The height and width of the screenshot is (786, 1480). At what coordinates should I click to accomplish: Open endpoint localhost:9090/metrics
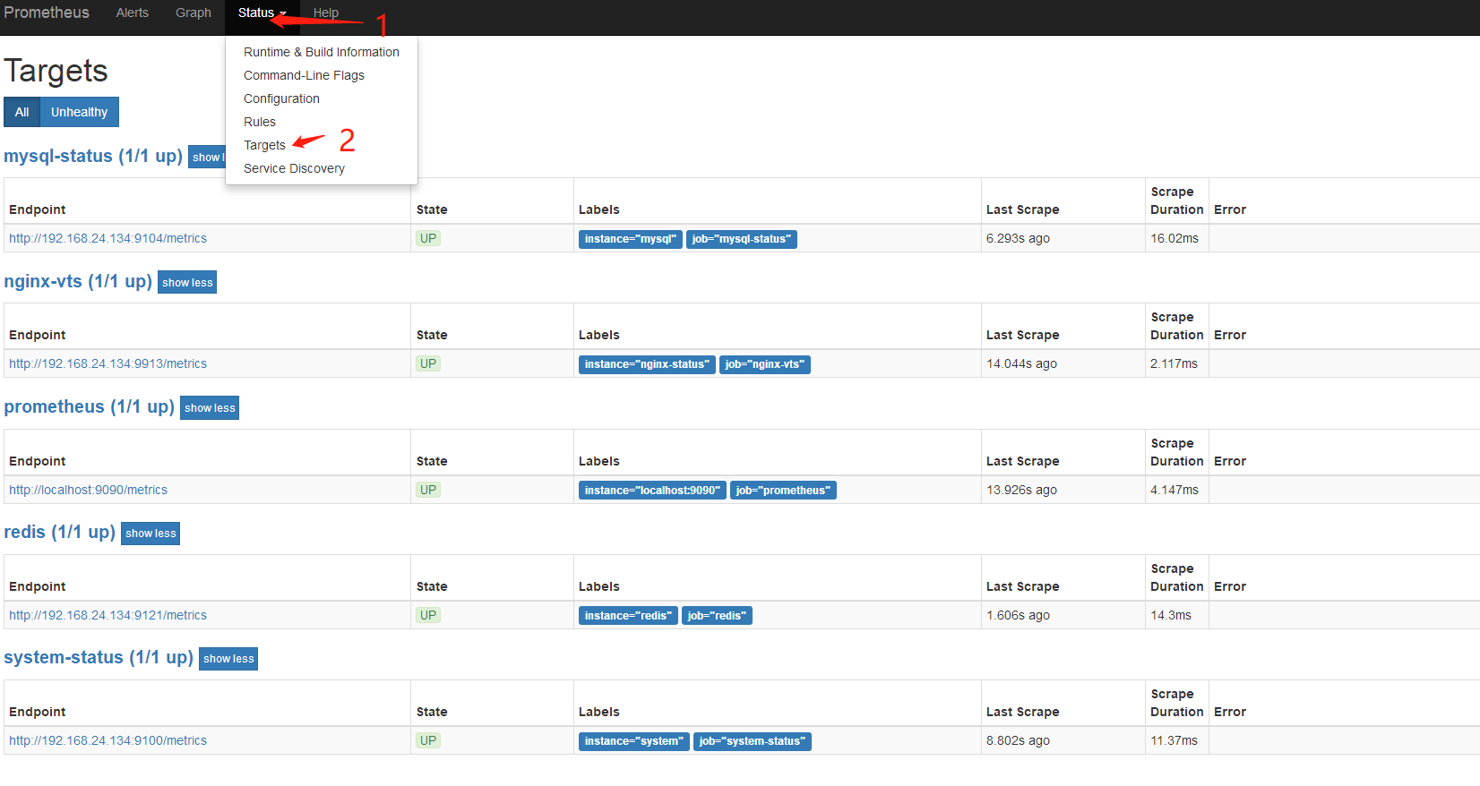click(88, 490)
